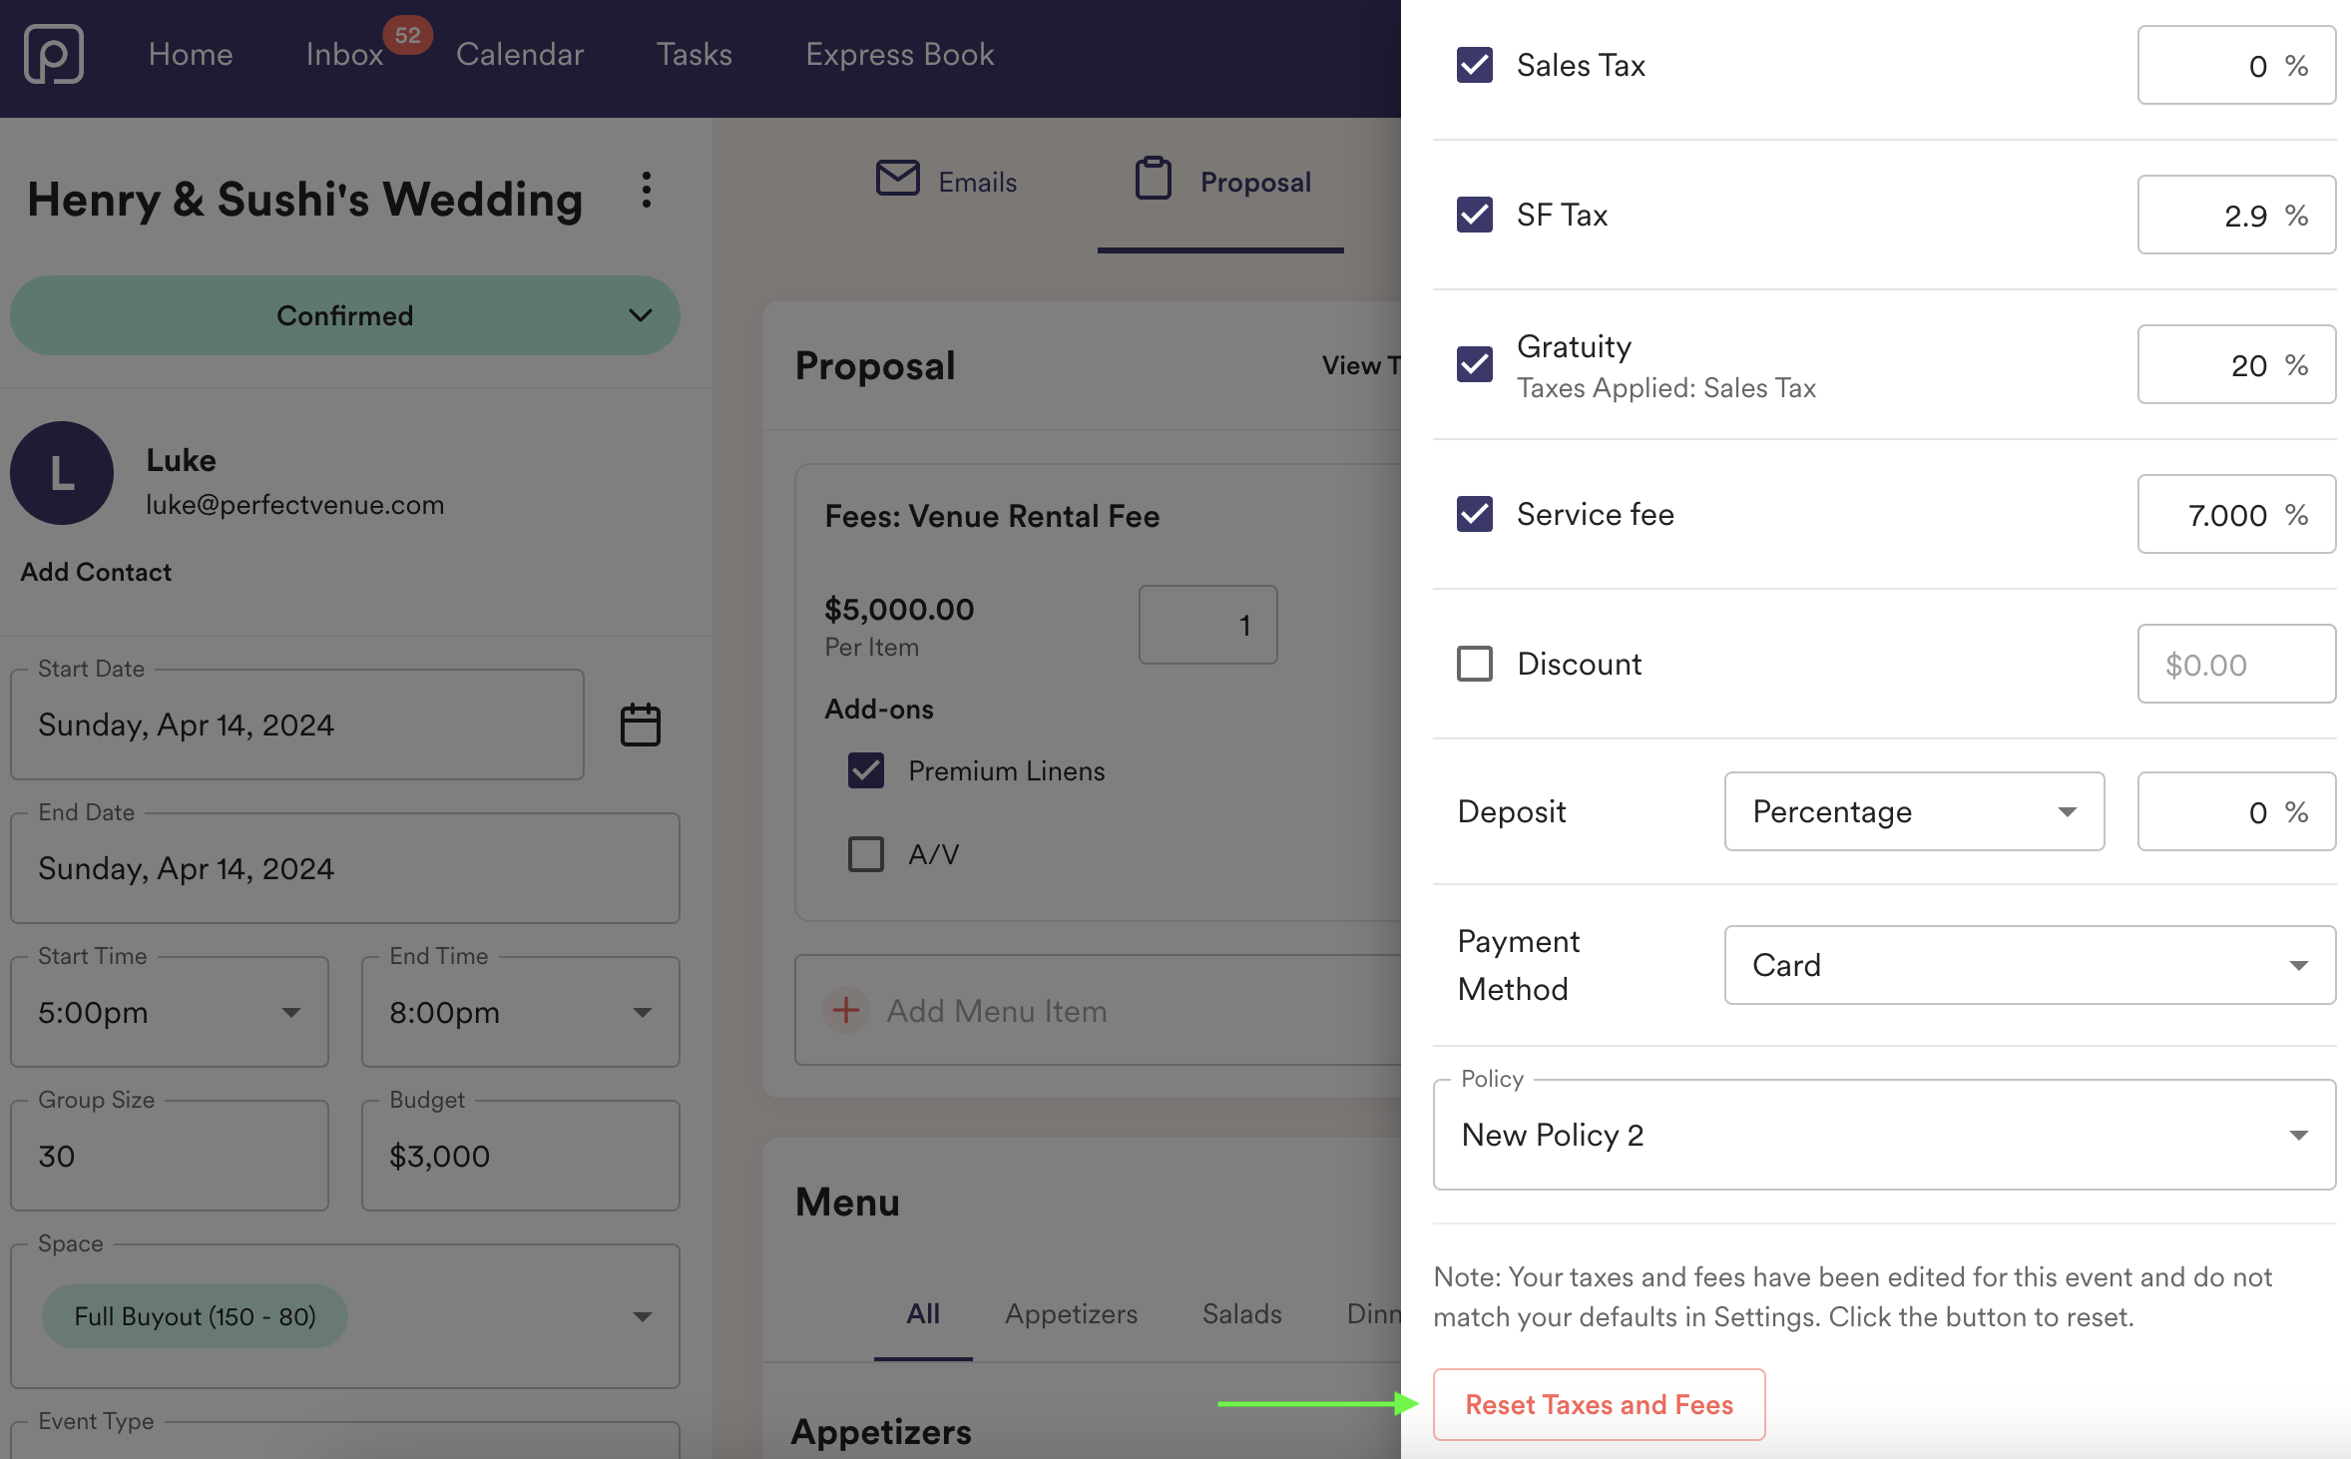Click Add Menu Item link
The width and height of the screenshot is (2351, 1459).
coord(993,1010)
